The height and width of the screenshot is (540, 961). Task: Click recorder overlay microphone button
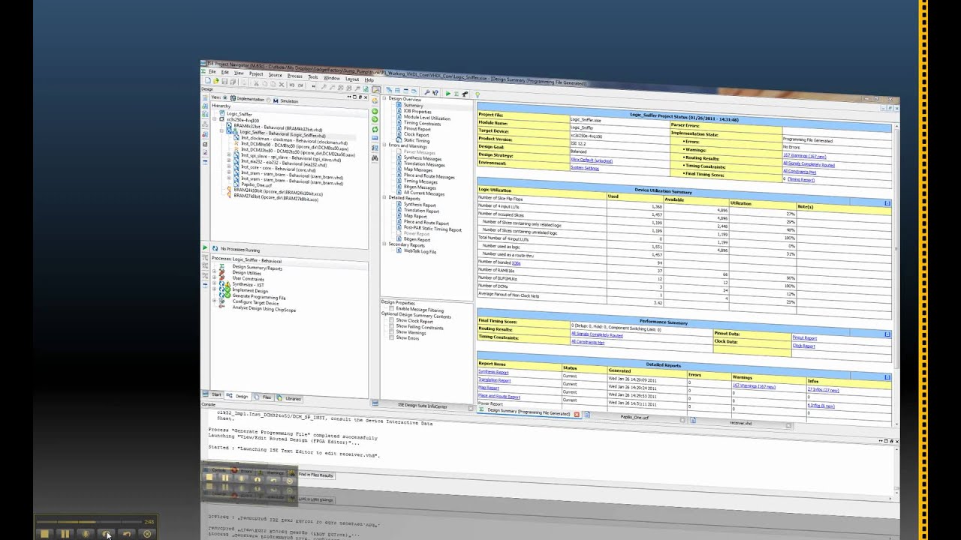coord(86,534)
